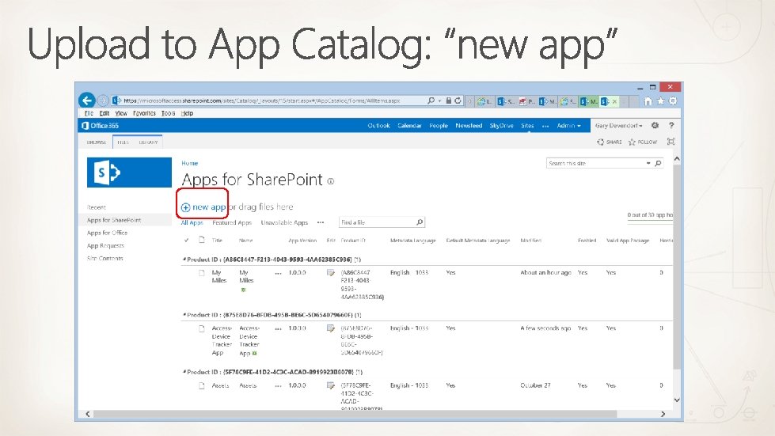Collapse the Product ID A86C8447 group
The image size is (775, 436).
184,260
